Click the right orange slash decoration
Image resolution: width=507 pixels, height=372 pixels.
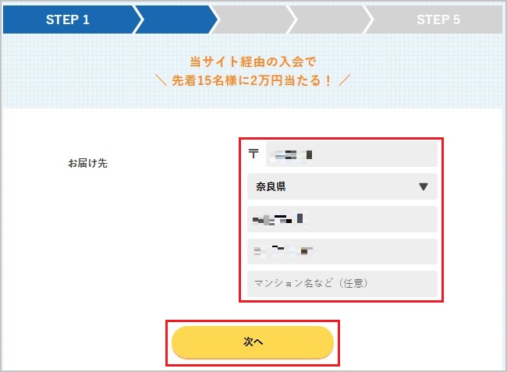click(x=345, y=80)
